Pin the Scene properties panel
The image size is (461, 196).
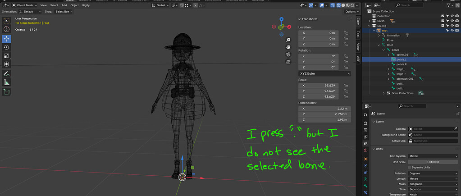coord(457,114)
